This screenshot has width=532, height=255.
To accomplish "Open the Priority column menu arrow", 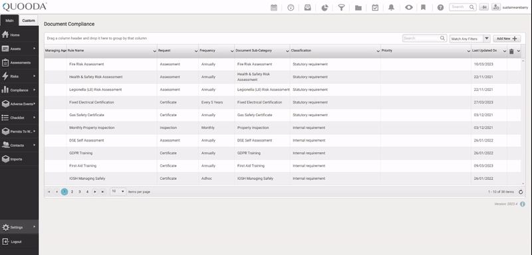I will [469, 51].
